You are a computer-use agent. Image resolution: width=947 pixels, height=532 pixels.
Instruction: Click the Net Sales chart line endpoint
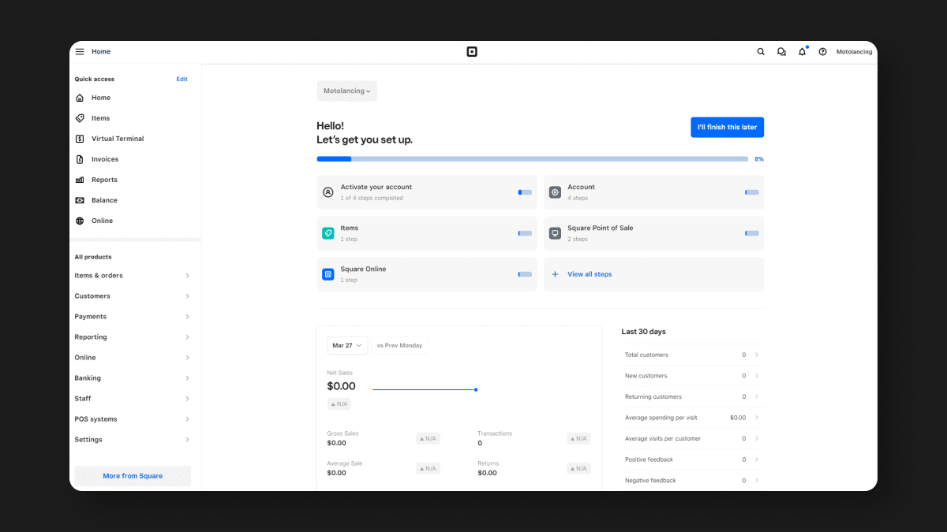[475, 389]
